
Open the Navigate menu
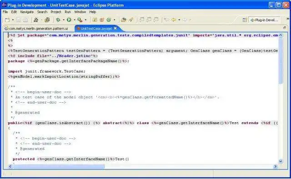[27, 12]
